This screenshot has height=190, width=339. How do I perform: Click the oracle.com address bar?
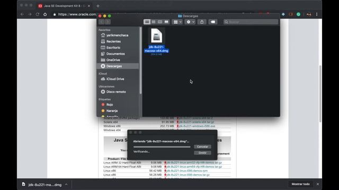coord(77,14)
